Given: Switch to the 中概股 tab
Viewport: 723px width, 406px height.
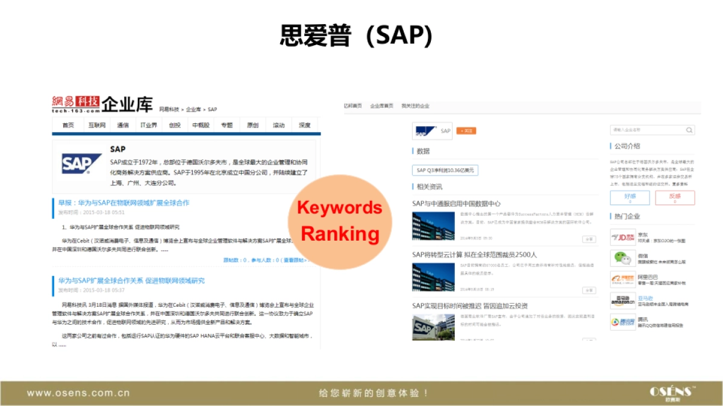Looking at the screenshot, I should coord(201,125).
